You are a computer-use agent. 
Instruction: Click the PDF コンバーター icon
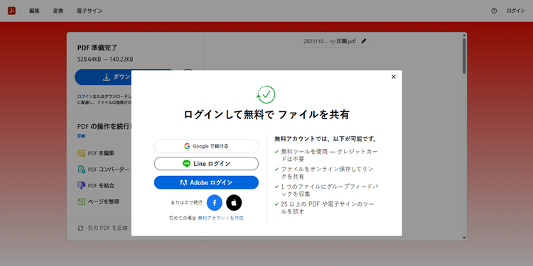pos(81,170)
